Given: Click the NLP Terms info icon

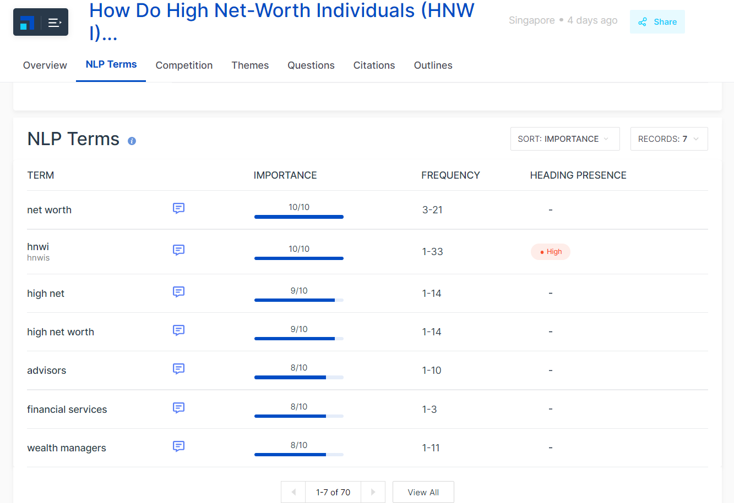Looking at the screenshot, I should [x=132, y=141].
